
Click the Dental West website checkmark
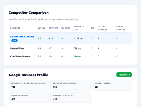coord(62,48)
